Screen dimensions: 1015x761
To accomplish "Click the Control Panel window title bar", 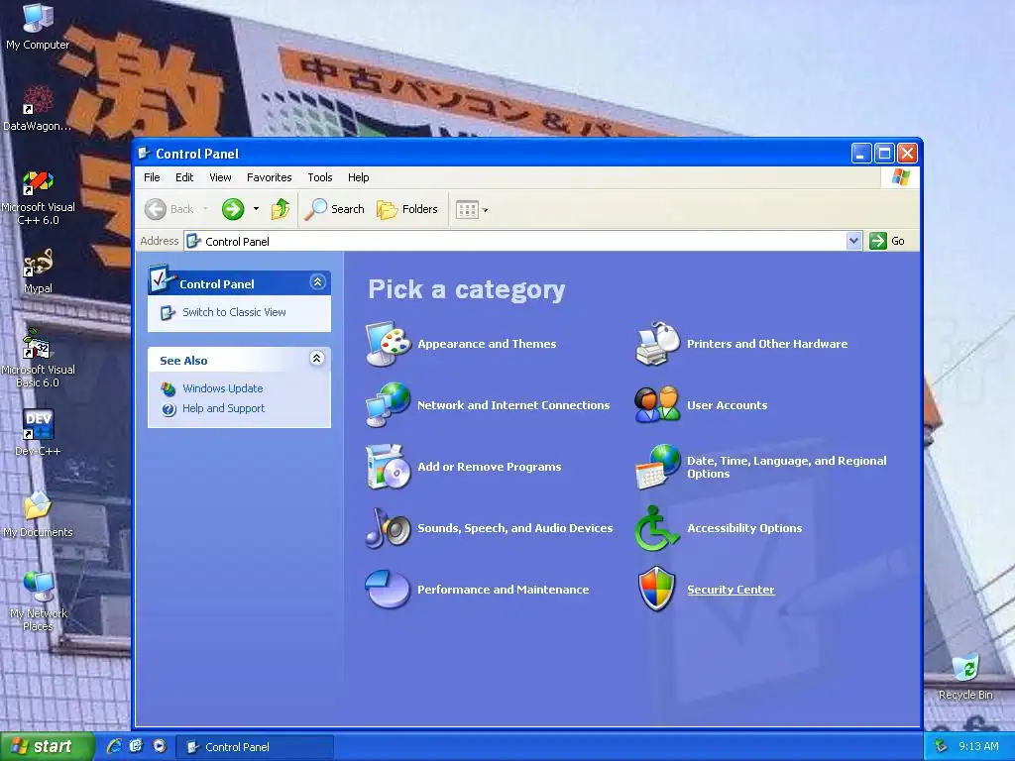I will [492, 154].
